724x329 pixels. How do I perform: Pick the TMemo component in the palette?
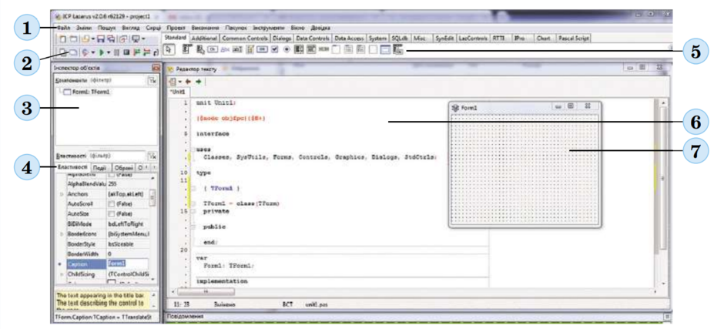[250, 49]
